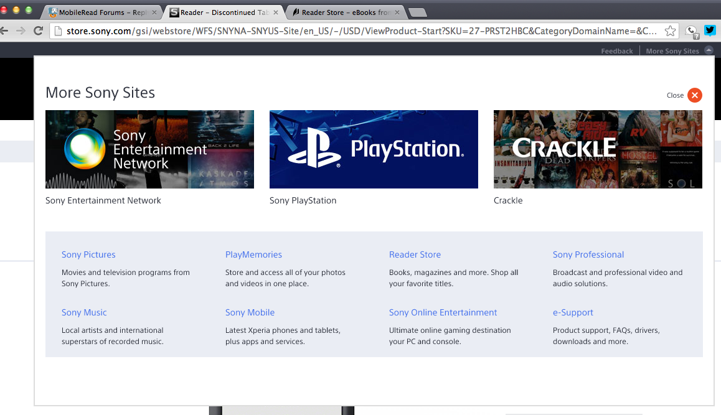Go back to previous page
Viewport: 721px width, 415px height.
point(4,30)
